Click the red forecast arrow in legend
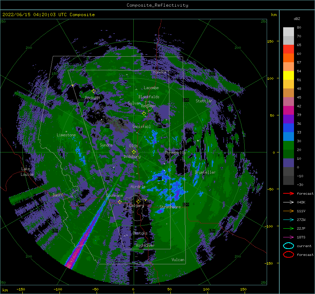 pos(288,193)
